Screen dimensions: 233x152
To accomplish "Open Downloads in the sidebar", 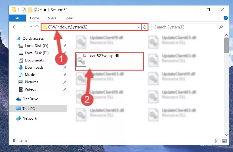I will [x=34, y=68].
